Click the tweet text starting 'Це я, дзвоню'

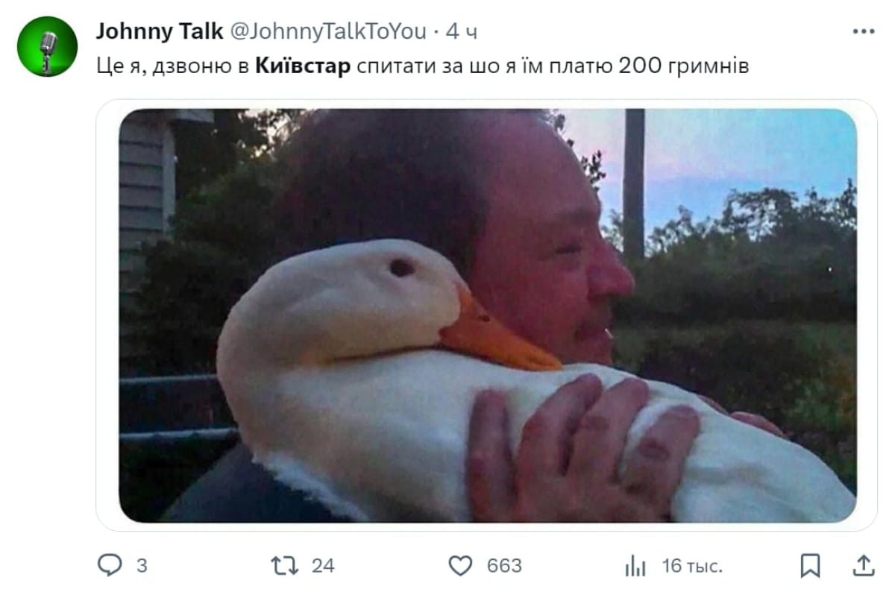point(422,66)
